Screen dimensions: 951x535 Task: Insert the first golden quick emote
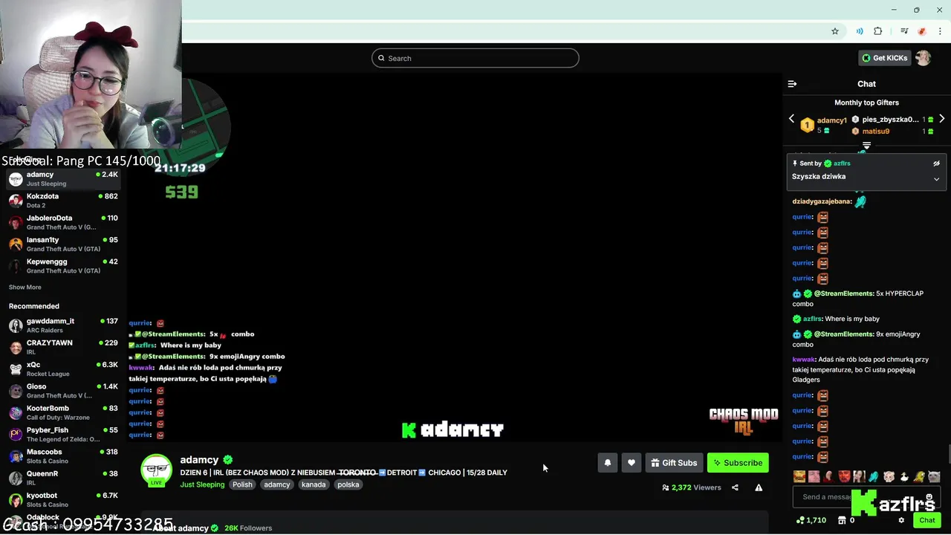tap(799, 476)
